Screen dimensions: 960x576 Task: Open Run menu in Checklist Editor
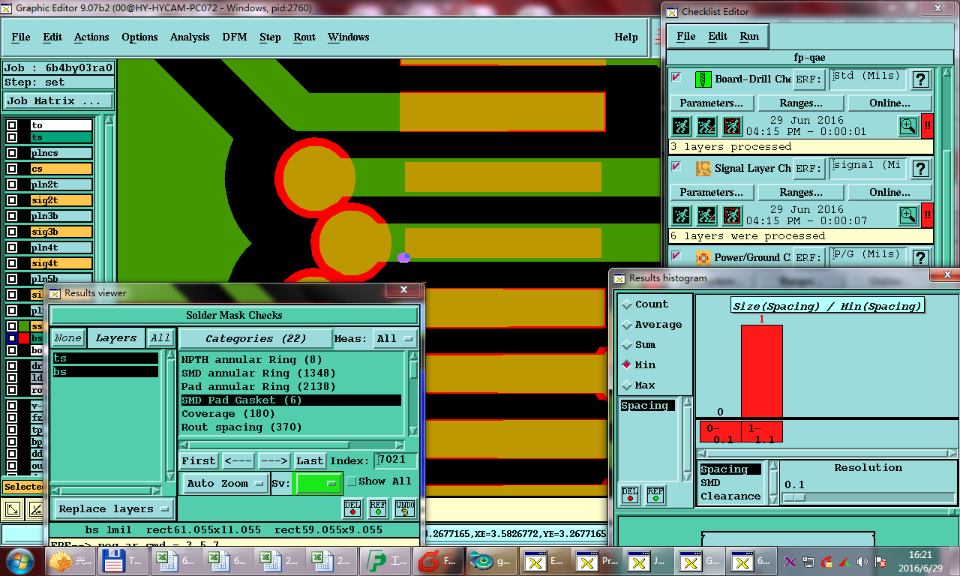pyautogui.click(x=749, y=36)
